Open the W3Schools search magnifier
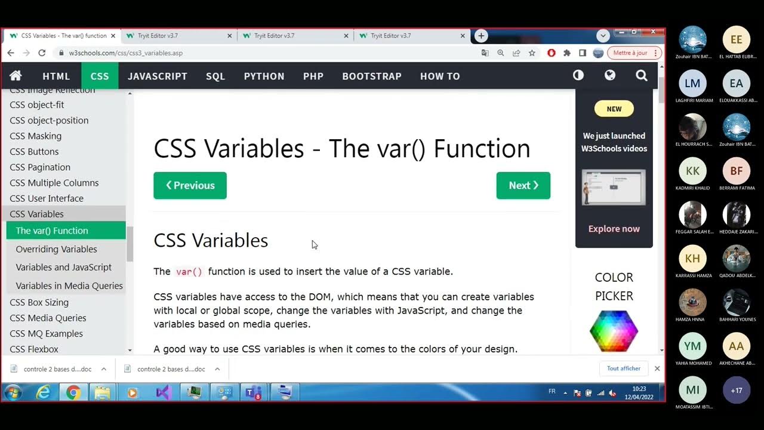 (x=641, y=76)
